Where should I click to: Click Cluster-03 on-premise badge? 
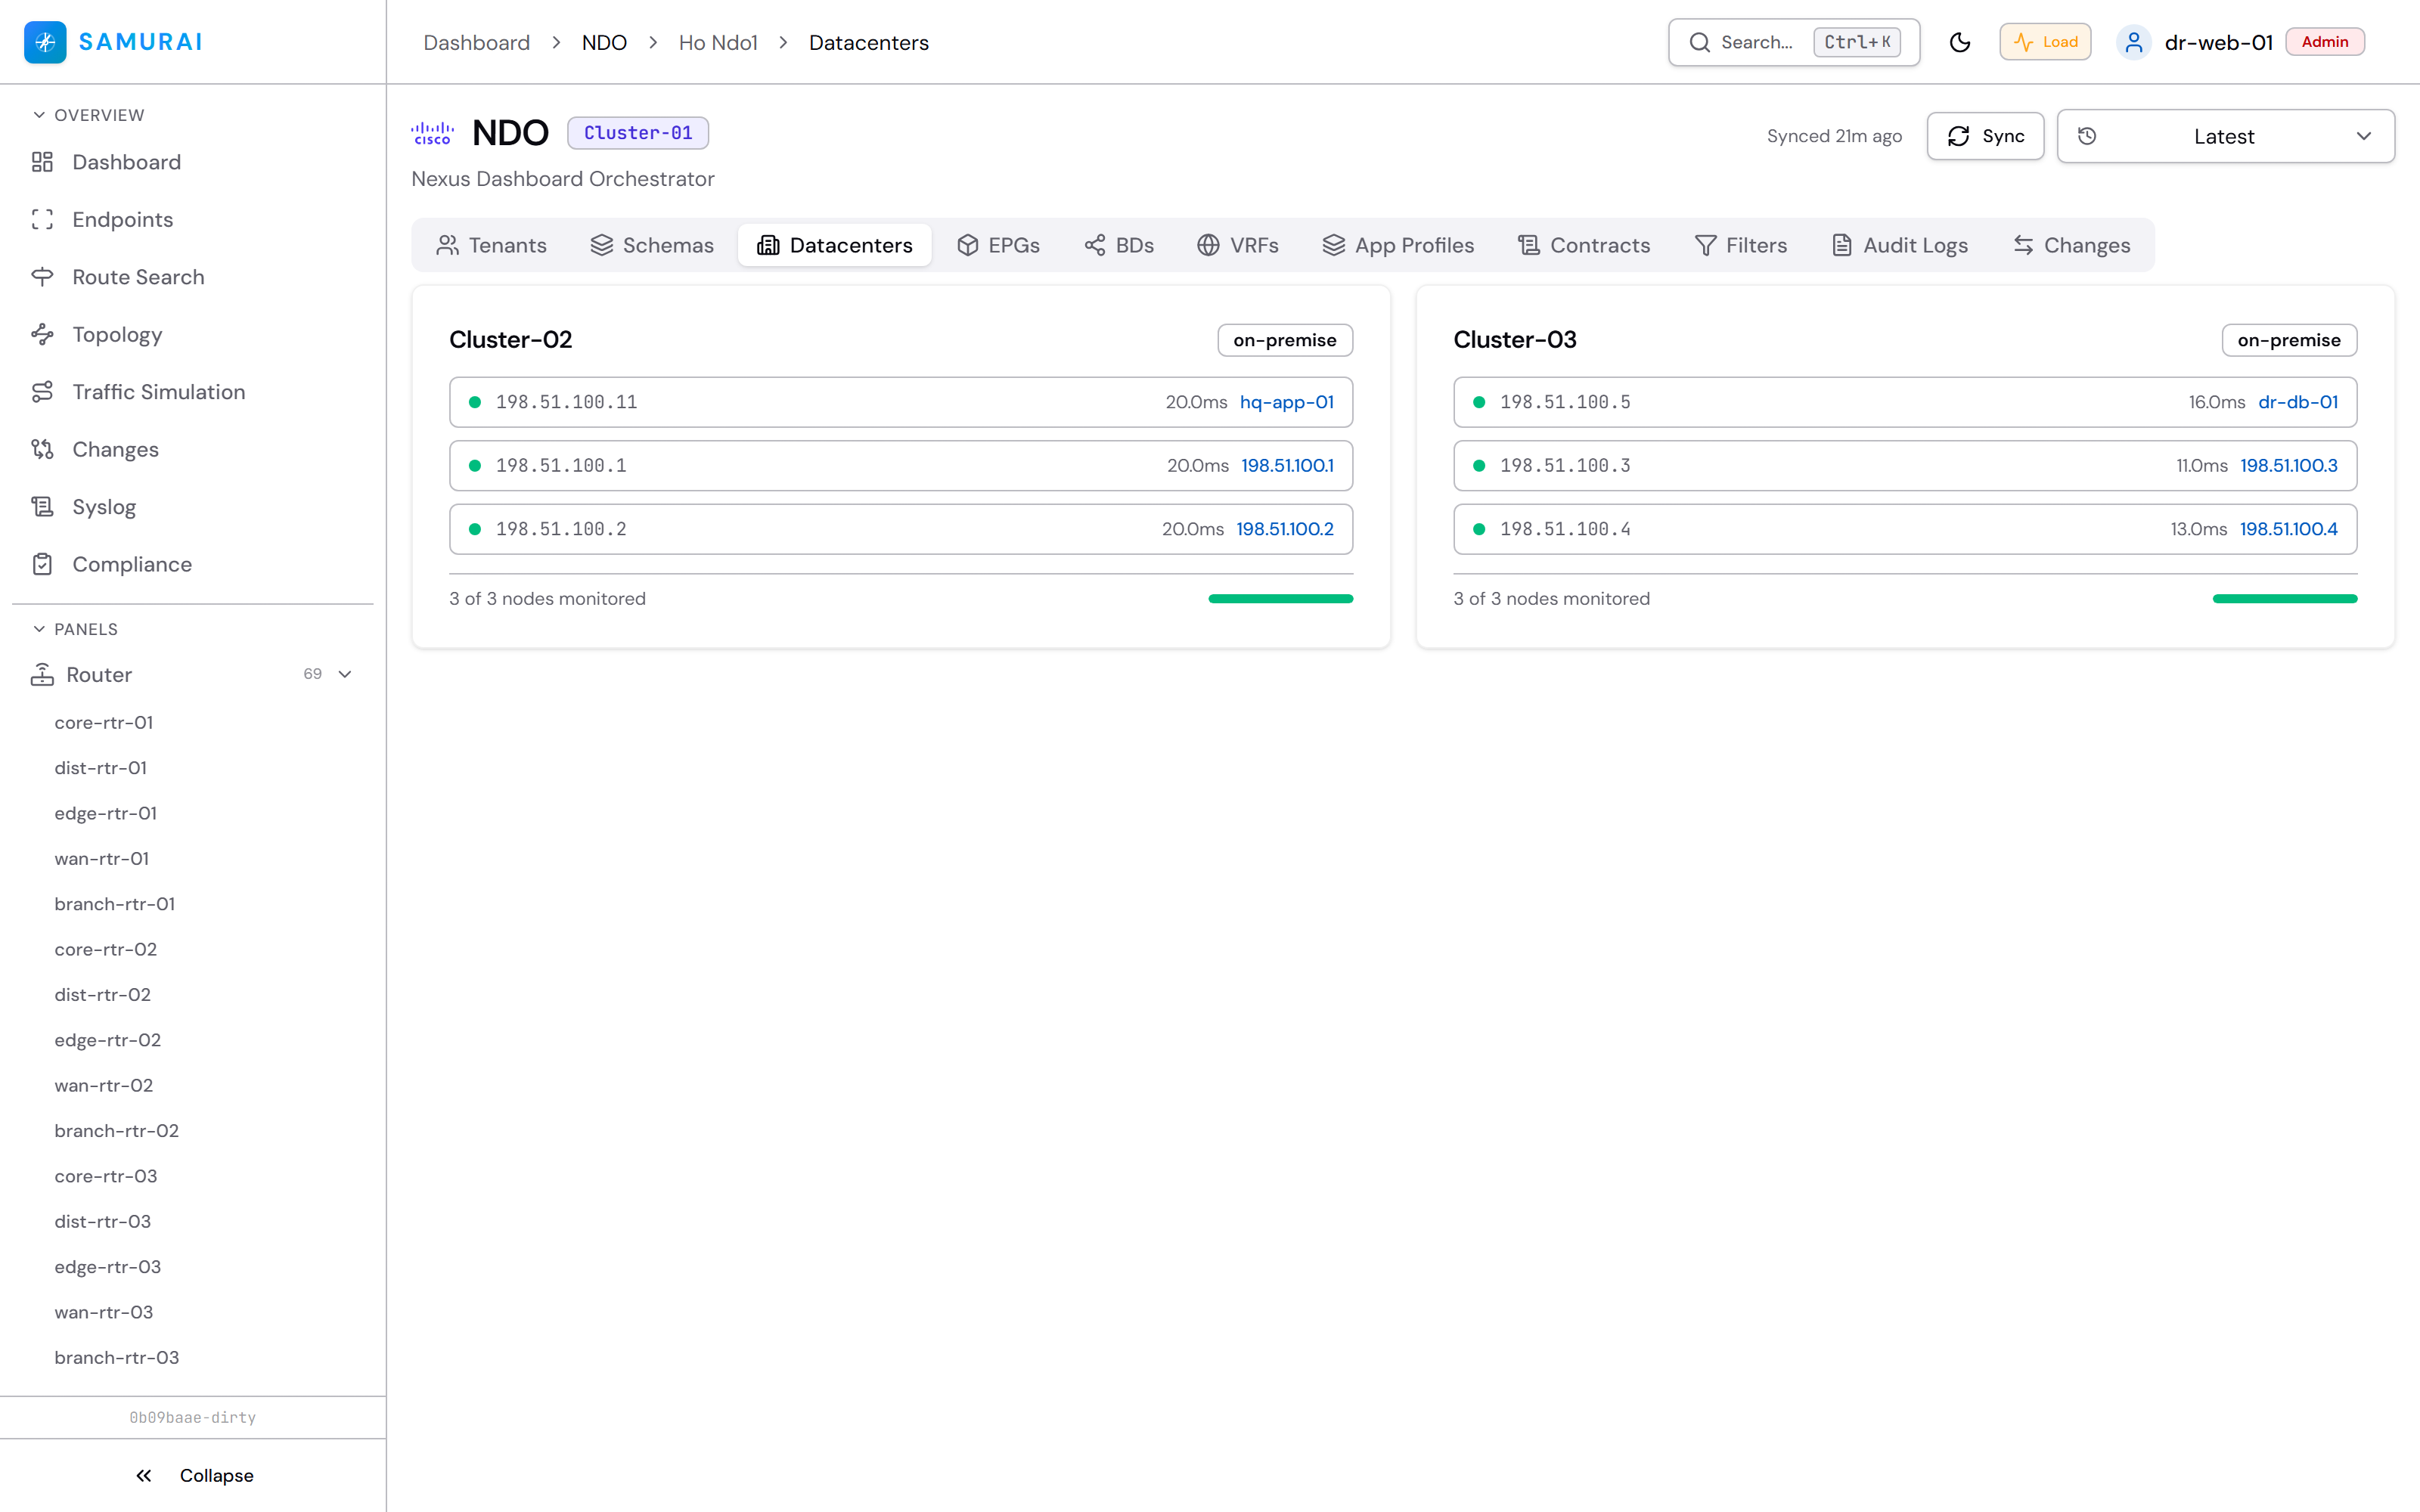tap(2289, 340)
